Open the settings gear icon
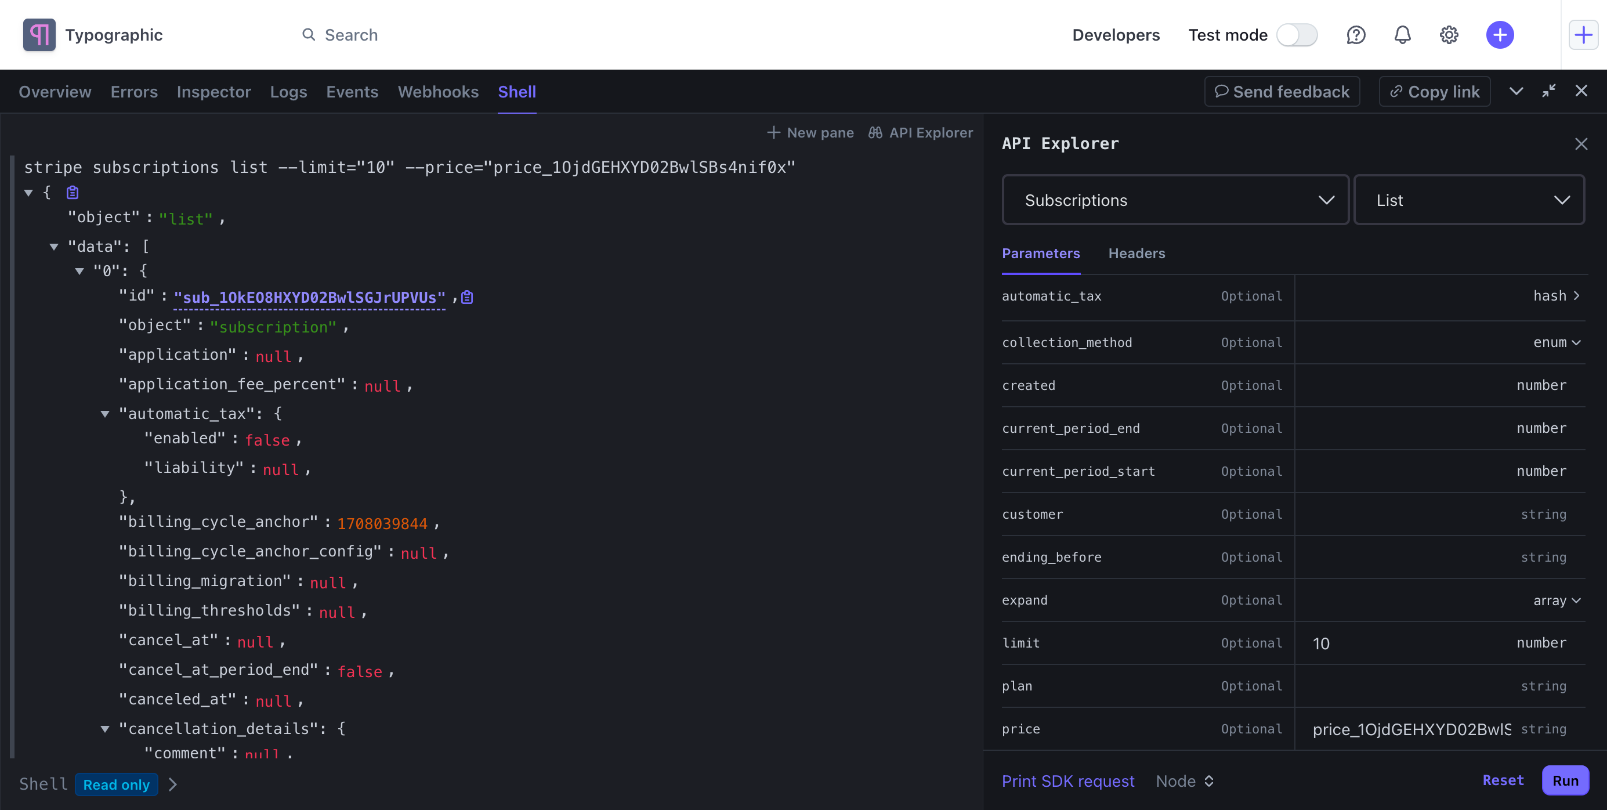Image resolution: width=1607 pixels, height=810 pixels. pyautogui.click(x=1449, y=35)
